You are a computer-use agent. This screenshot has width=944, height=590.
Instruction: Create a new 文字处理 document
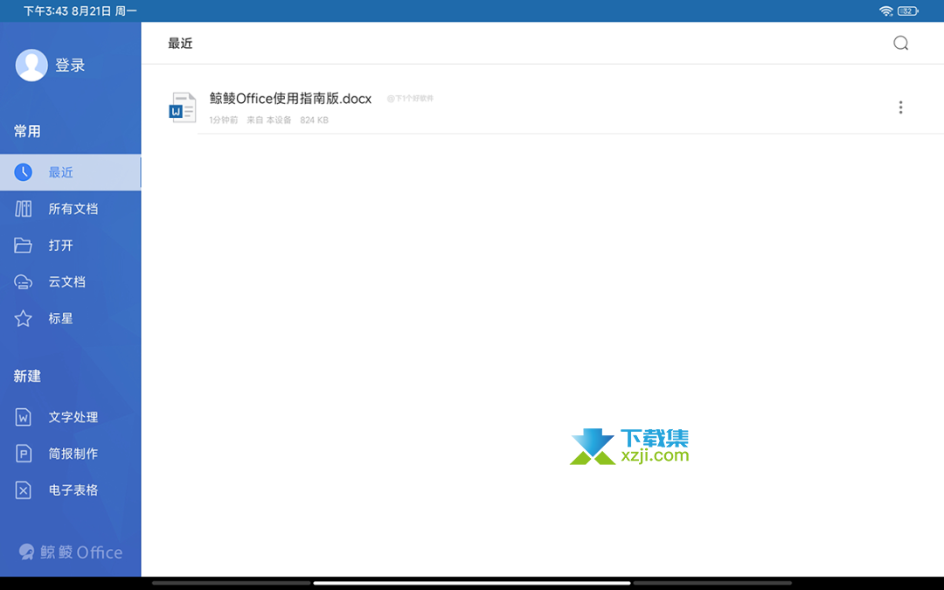tap(71, 417)
